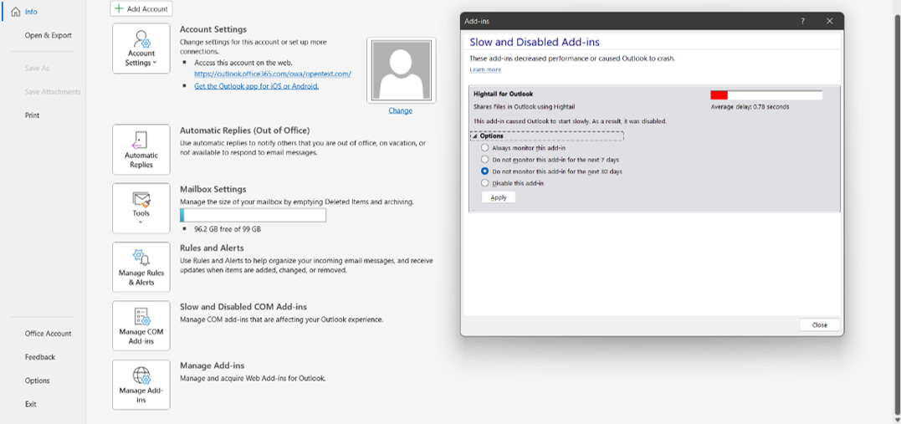This screenshot has height=424, width=901.
Task: Collapse the Options expander in Add-ins dialog
Action: tap(474, 136)
